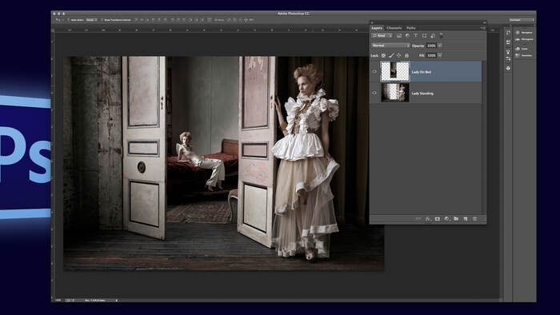Toggle lock image pixels brush icon
The height and width of the screenshot is (315, 560).
391,55
